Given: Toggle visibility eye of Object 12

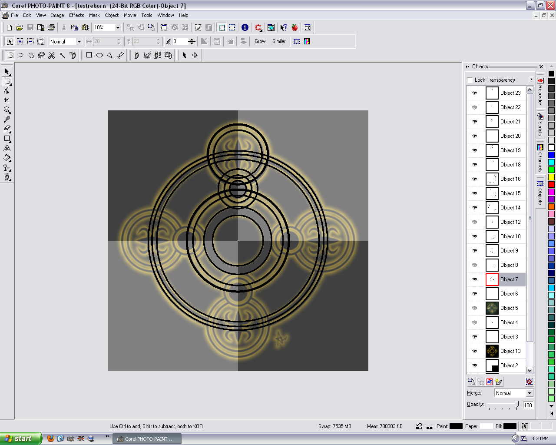Looking at the screenshot, I should (474, 222).
